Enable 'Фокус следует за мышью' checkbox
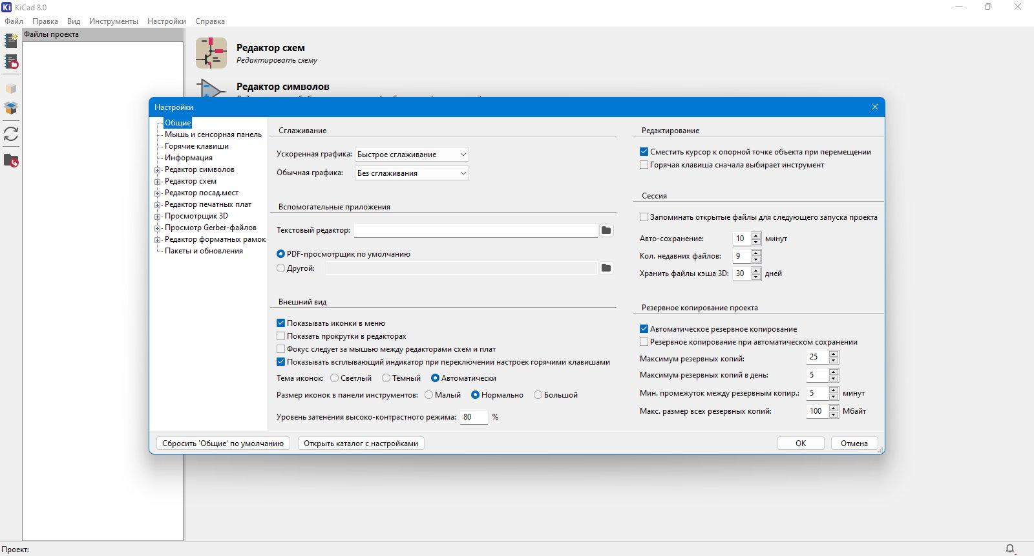The height and width of the screenshot is (556, 1034). pyautogui.click(x=280, y=349)
